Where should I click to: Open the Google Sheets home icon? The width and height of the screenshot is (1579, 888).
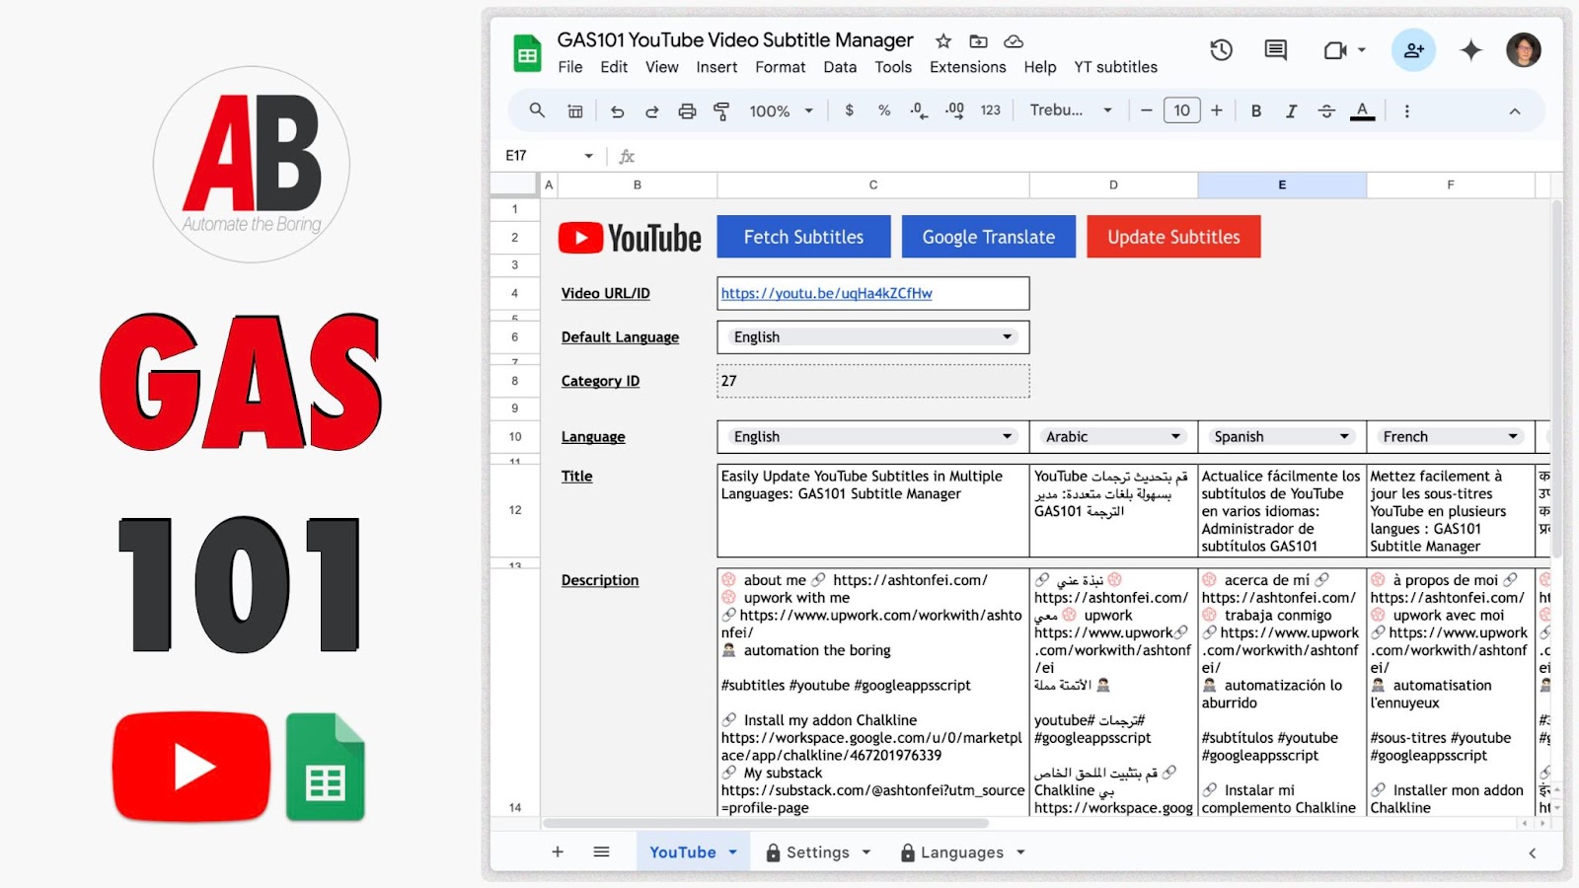(x=527, y=53)
